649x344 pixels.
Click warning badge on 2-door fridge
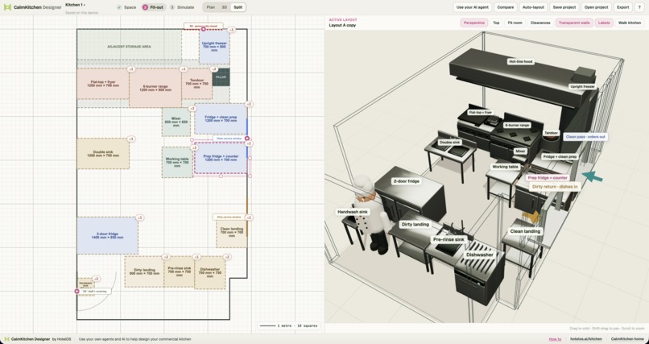coord(140,218)
